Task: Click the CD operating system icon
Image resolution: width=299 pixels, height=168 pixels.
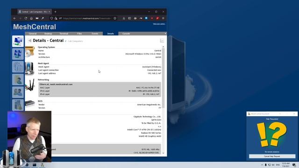Action: point(30,52)
